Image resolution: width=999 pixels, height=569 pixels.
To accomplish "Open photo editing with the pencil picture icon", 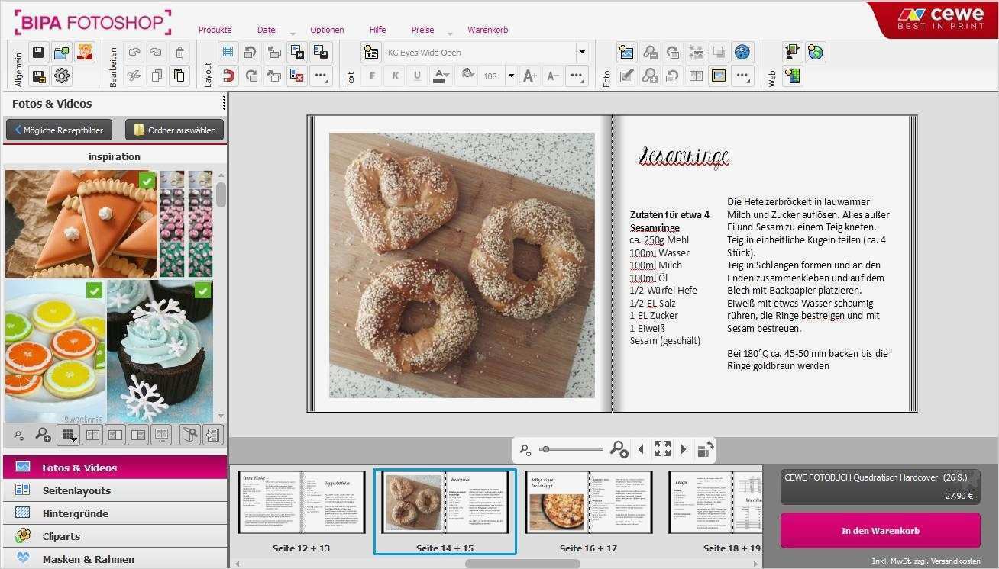I will [627, 76].
